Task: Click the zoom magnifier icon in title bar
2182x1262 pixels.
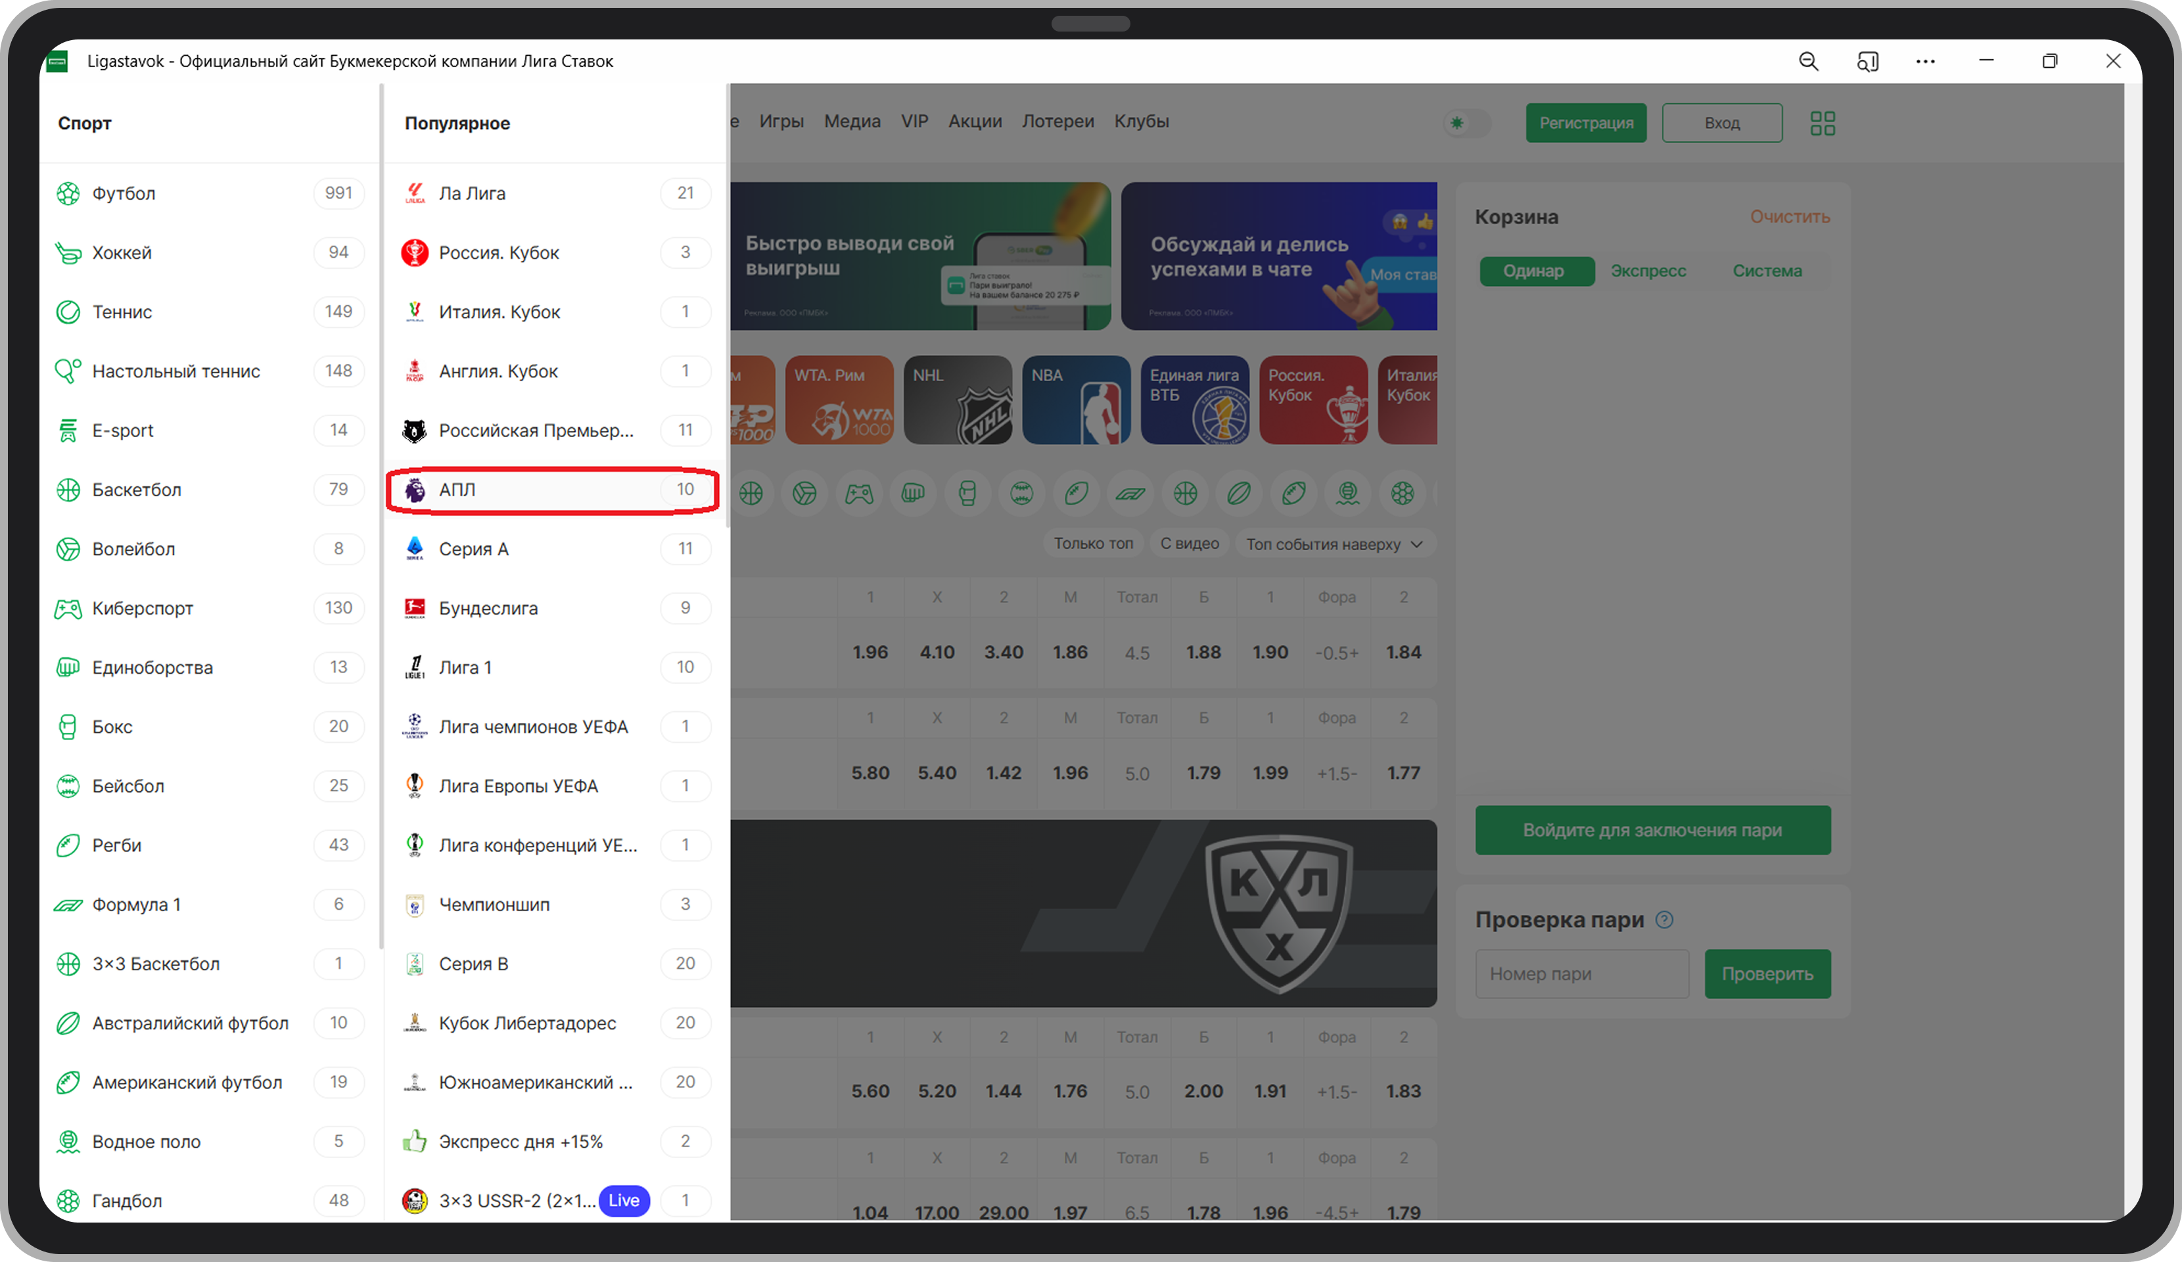Action: click(x=1808, y=62)
